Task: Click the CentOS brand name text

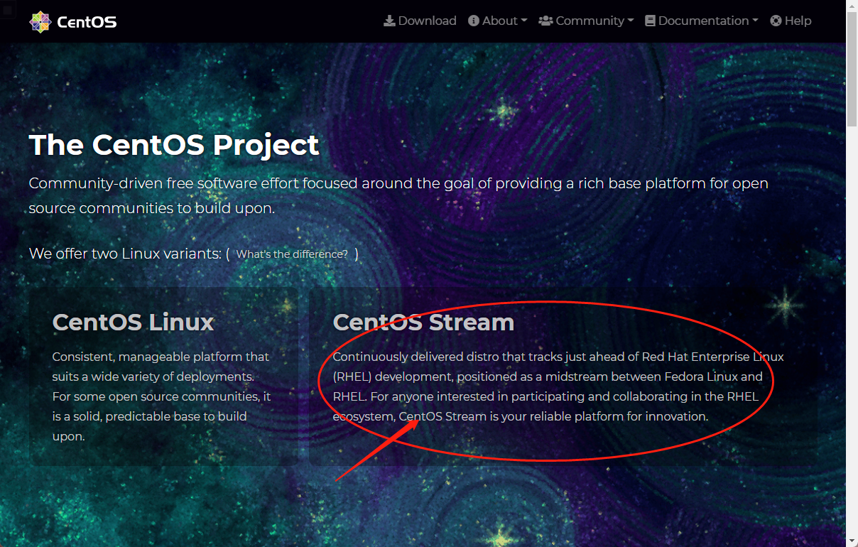Action: [87, 21]
